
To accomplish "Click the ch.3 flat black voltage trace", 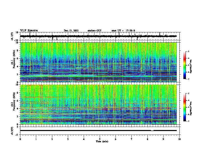I will (x=98, y=131).
